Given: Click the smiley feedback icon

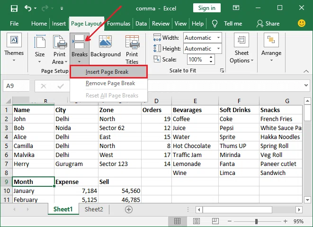Looking at the screenshot, I should pos(302,23).
